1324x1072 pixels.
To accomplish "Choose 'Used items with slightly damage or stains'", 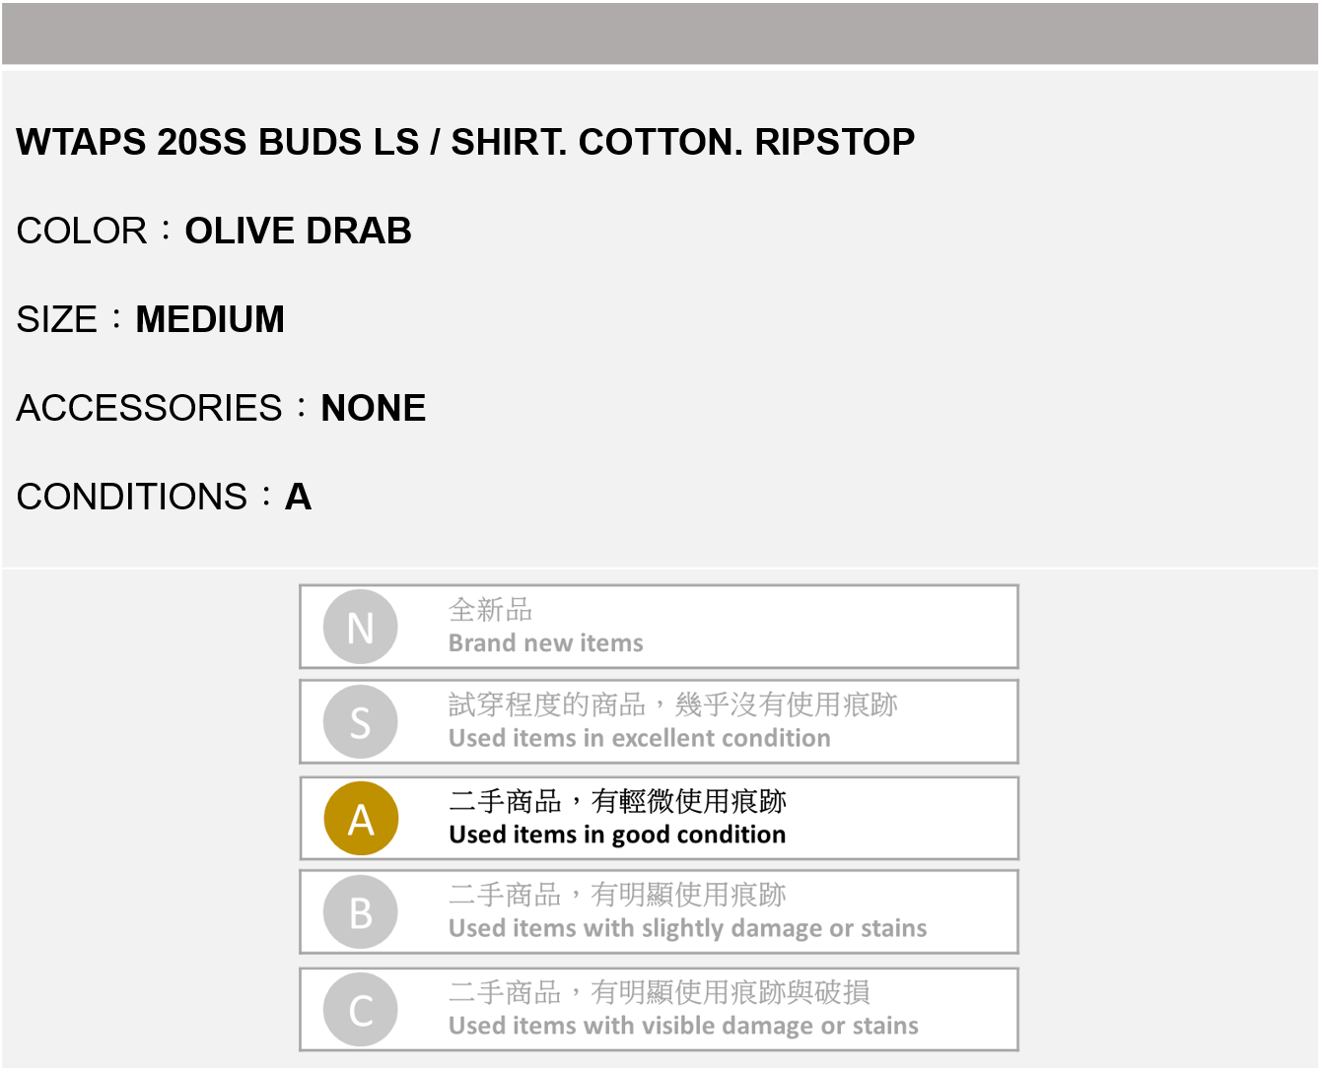I will [687, 928].
